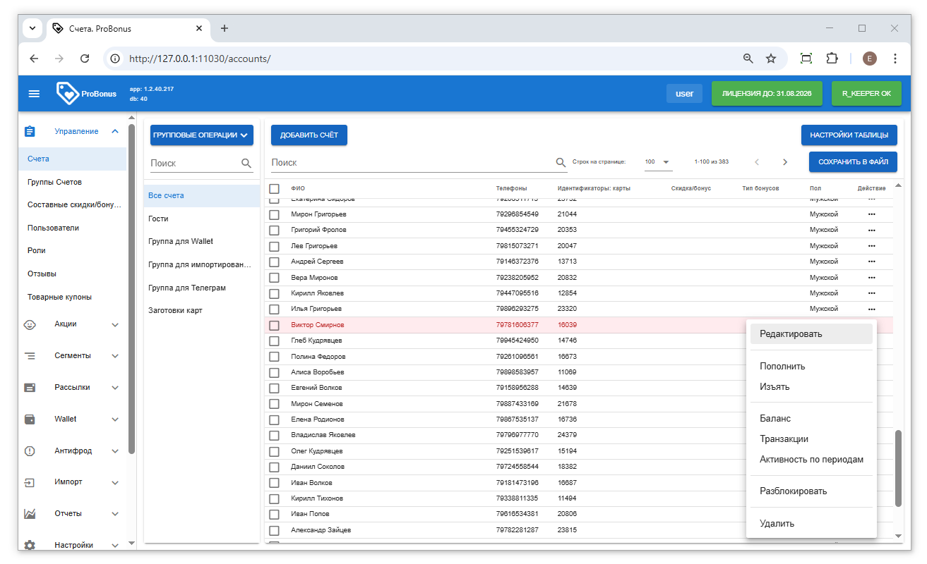Reload the browser page

pyautogui.click(x=85, y=59)
